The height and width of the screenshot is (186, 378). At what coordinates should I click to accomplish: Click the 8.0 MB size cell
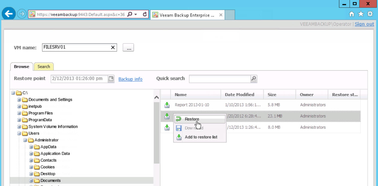click(274, 127)
